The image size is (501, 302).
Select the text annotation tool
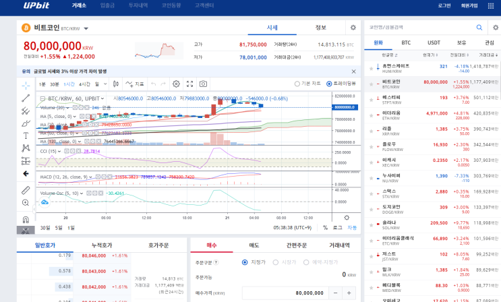26,135
